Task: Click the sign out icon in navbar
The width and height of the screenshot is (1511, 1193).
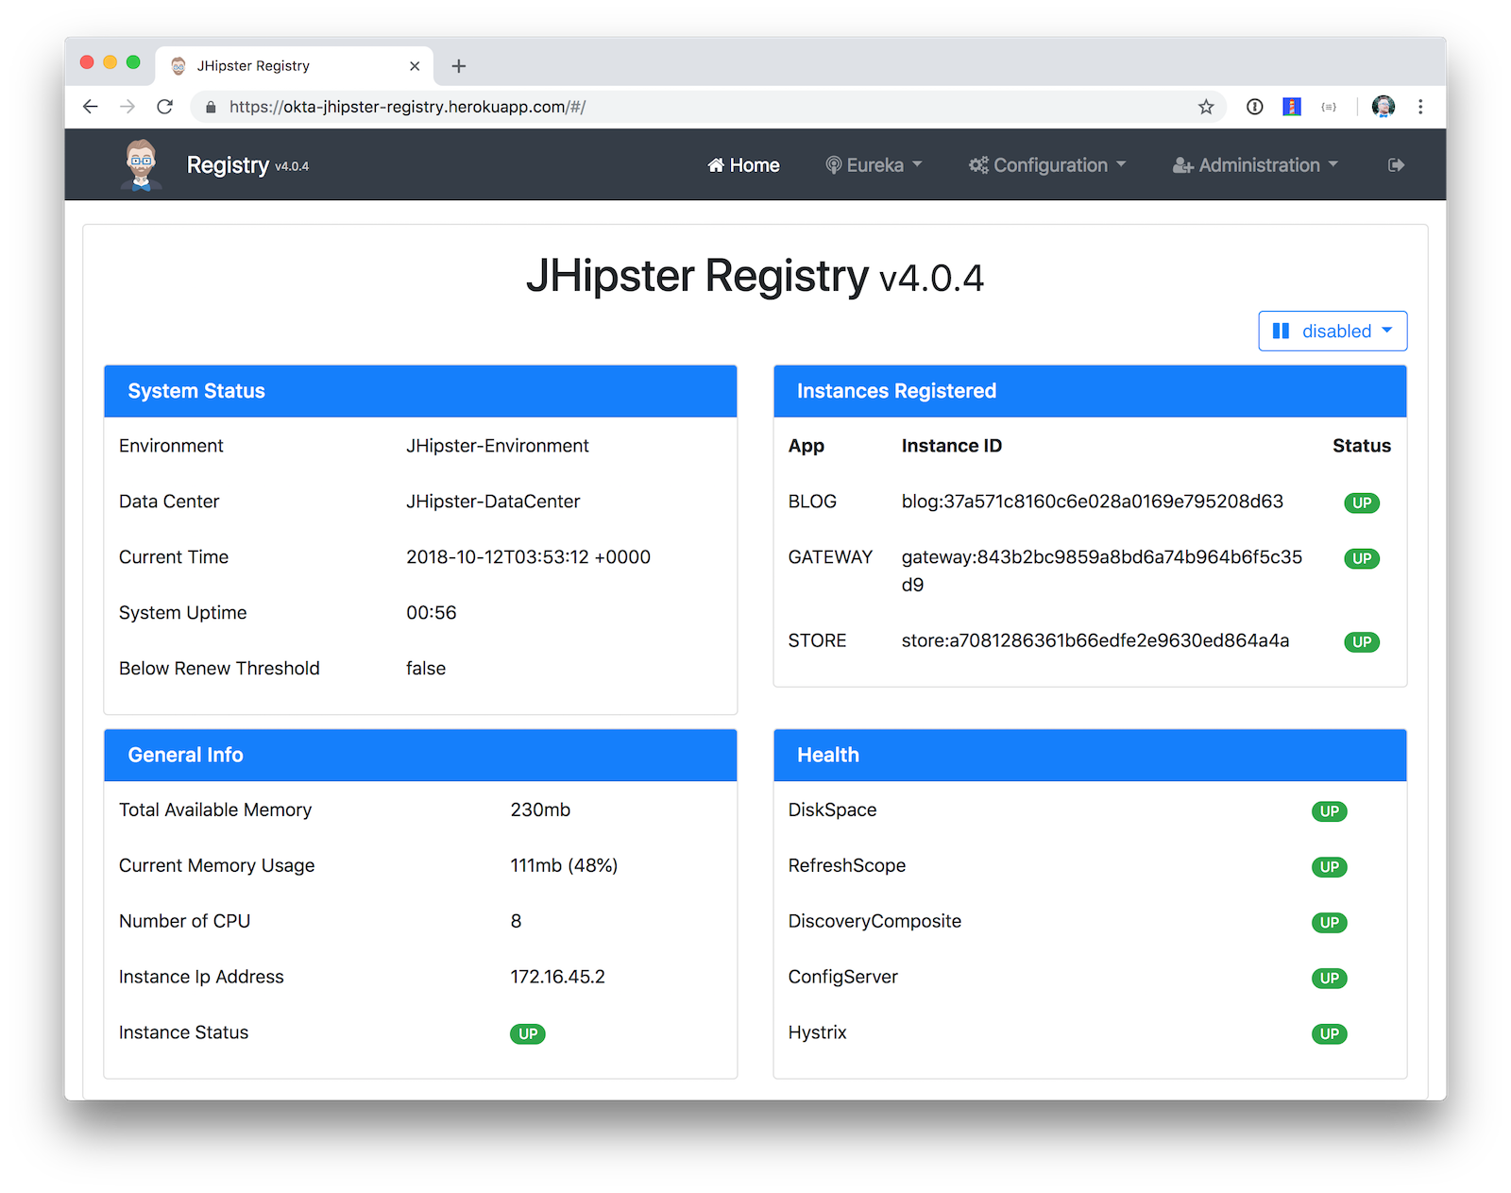Action: (x=1396, y=165)
